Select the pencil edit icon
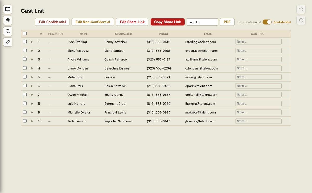The image size is (312, 193). click(8, 42)
